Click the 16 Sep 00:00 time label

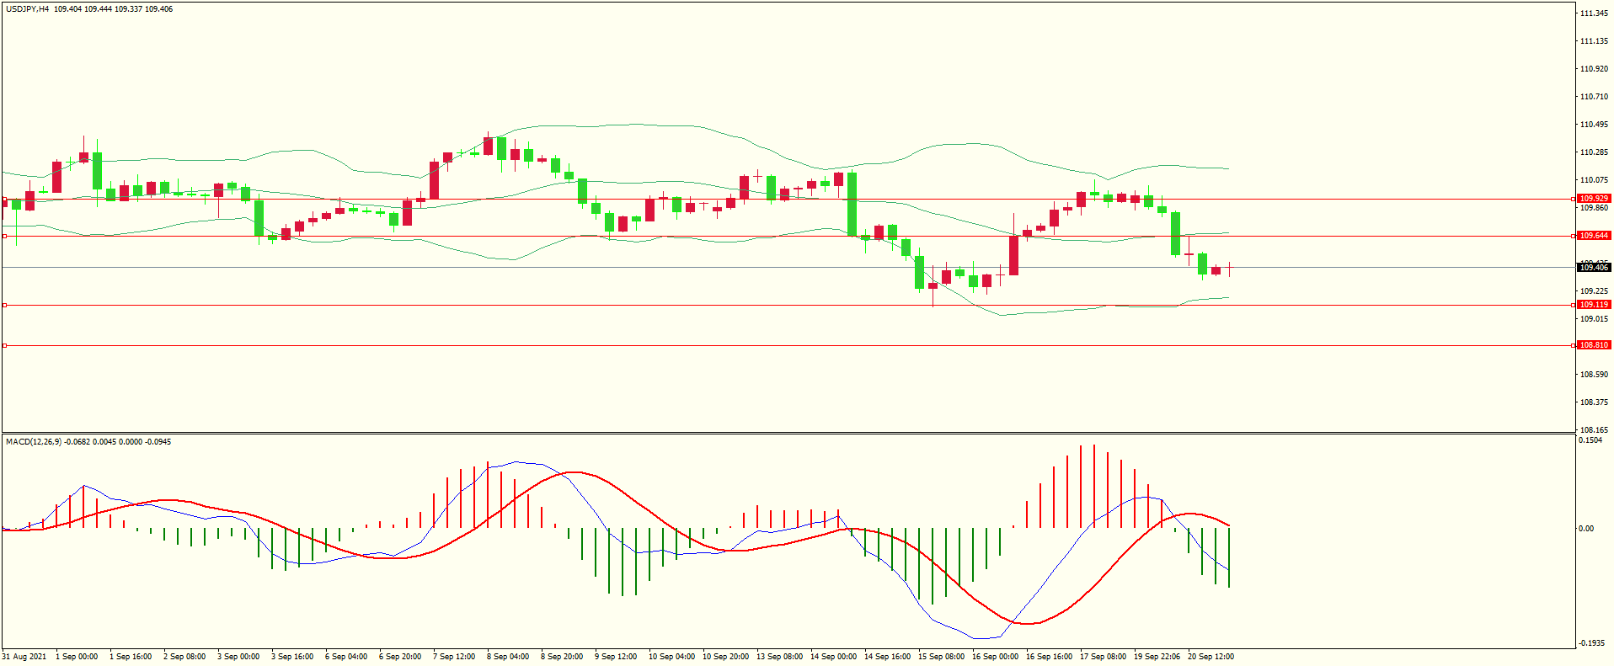point(995,657)
